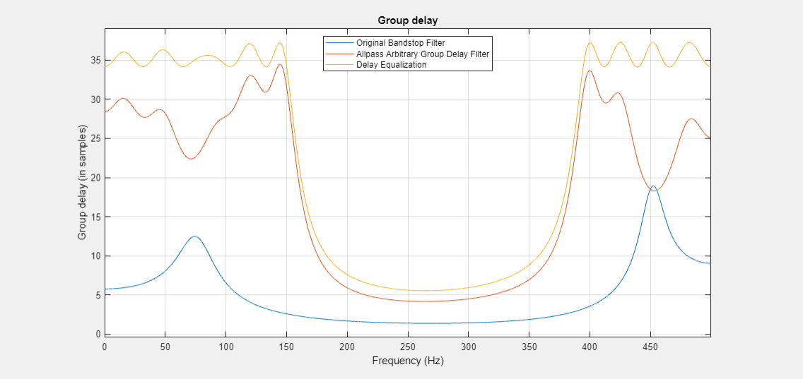
Task: Click the blue curve peak near 75 Hz
Action: pos(194,236)
